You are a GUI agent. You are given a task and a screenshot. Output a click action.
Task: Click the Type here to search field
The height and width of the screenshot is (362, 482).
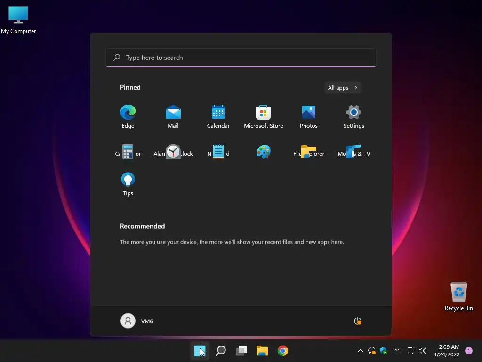click(x=241, y=58)
